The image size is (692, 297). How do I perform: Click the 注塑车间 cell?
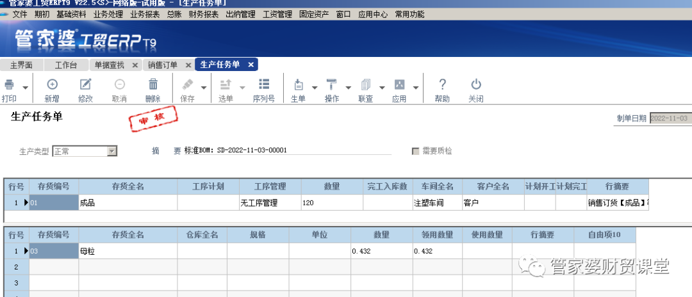tap(437, 203)
